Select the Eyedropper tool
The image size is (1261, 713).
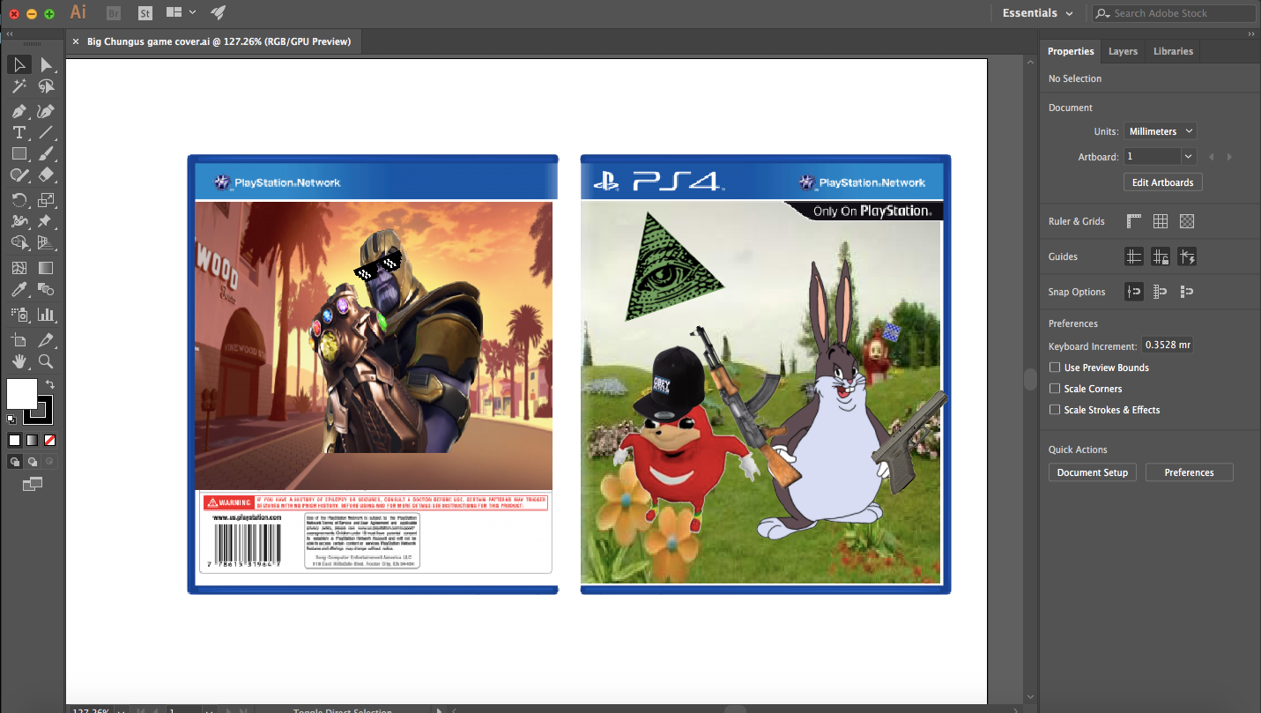pos(19,289)
